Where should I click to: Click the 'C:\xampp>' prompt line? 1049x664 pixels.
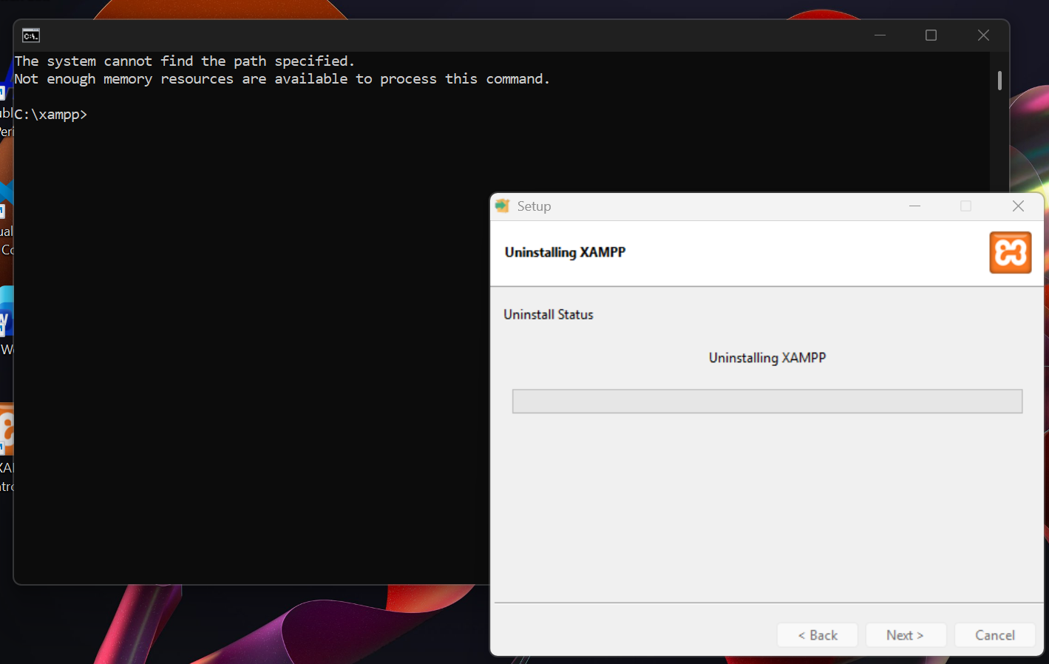(51, 115)
